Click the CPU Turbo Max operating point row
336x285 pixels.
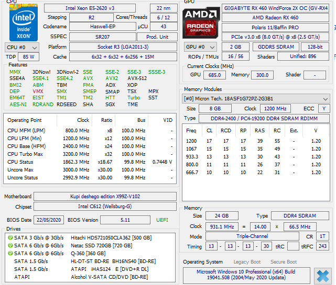coord(90,154)
